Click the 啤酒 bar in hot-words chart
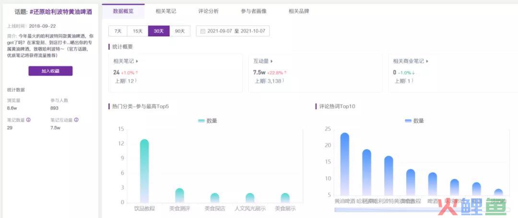 click(433, 184)
